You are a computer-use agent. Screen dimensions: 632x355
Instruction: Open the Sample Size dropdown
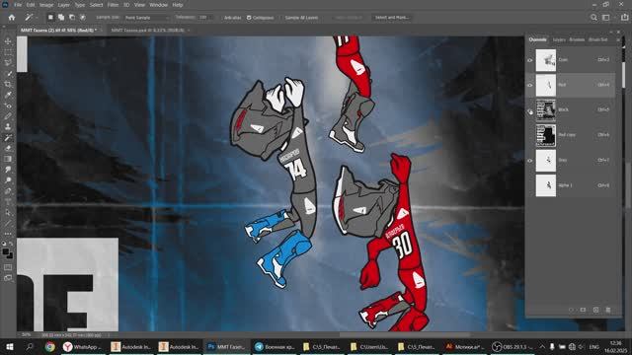(146, 18)
